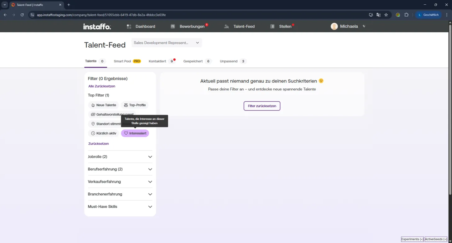Screen dimensions: 452x243
Task: Open a new browser tab
Action: pos(69,5)
